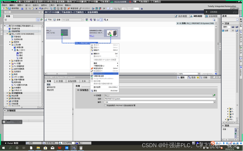Viewport: 243px width, 151px height.
Task: Click the New project toolbar icon
Action: coord(3,8)
